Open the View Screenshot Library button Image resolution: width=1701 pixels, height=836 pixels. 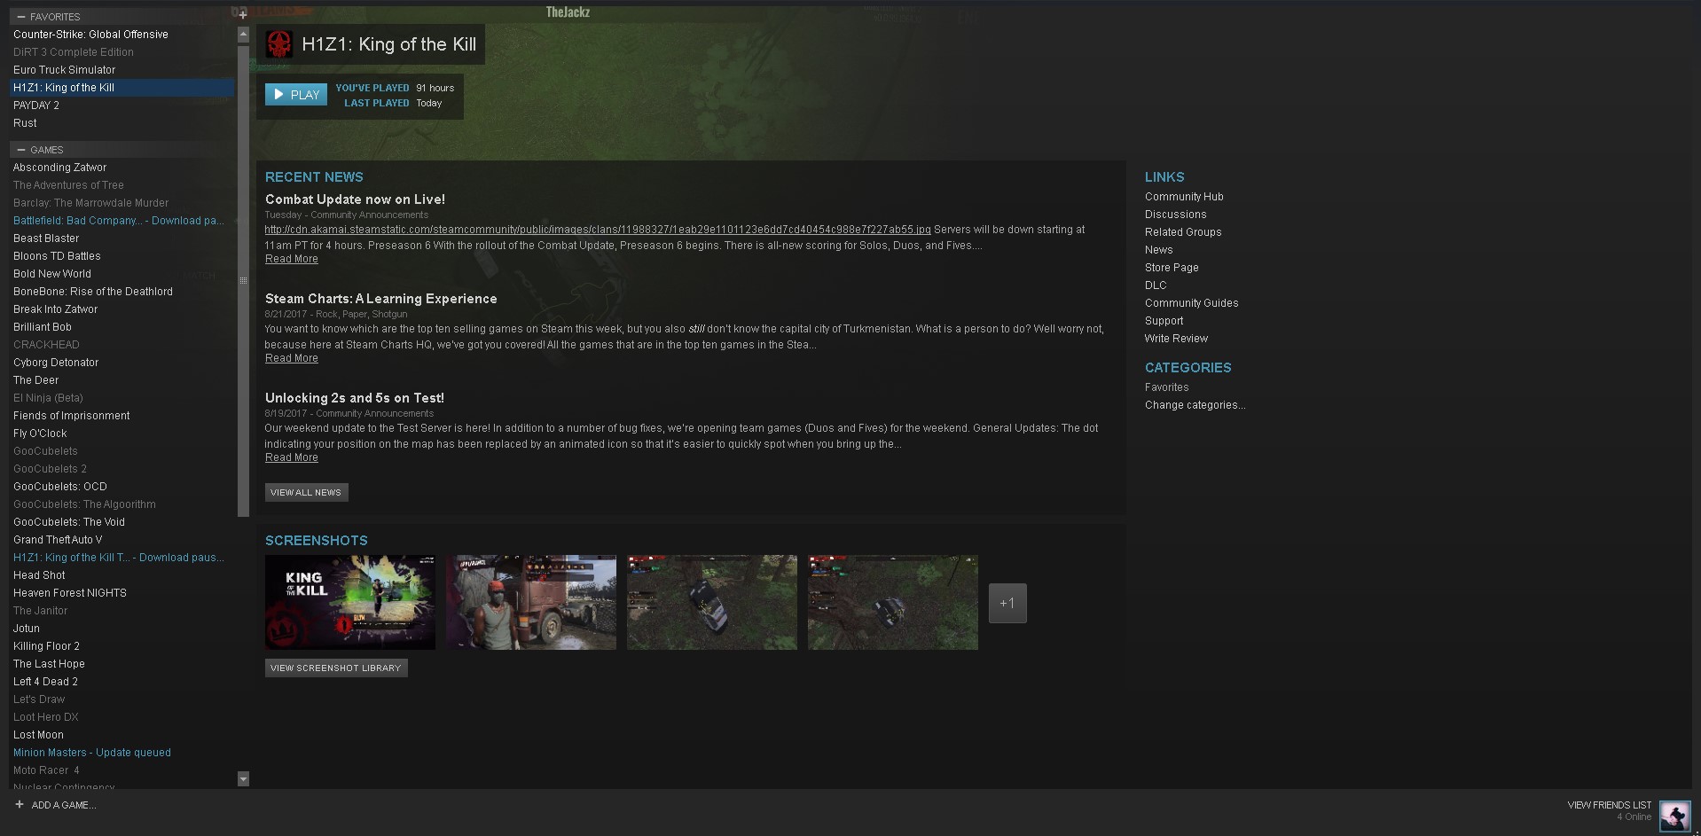[335, 668]
